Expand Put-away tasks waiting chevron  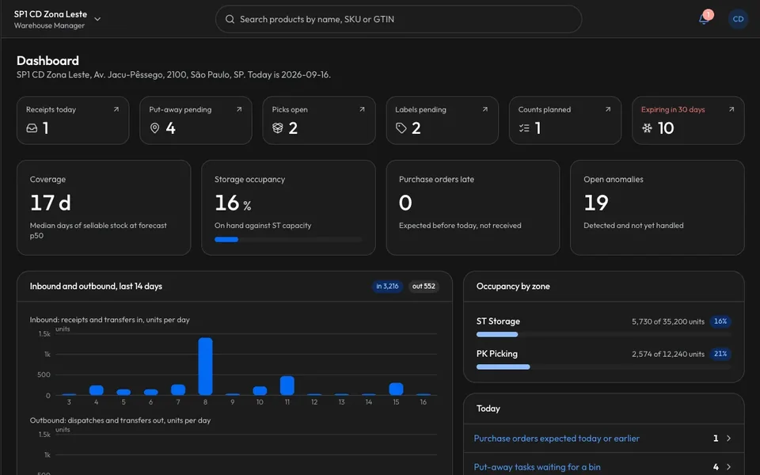coord(728,467)
